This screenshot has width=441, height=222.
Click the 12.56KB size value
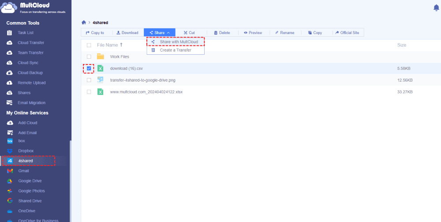(x=405, y=80)
